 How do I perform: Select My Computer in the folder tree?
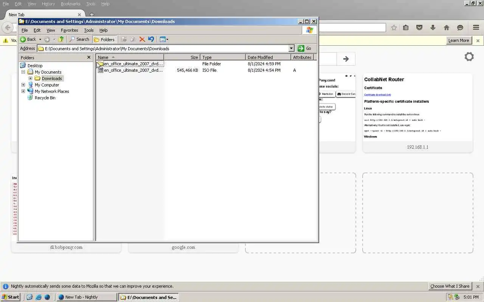coord(47,85)
